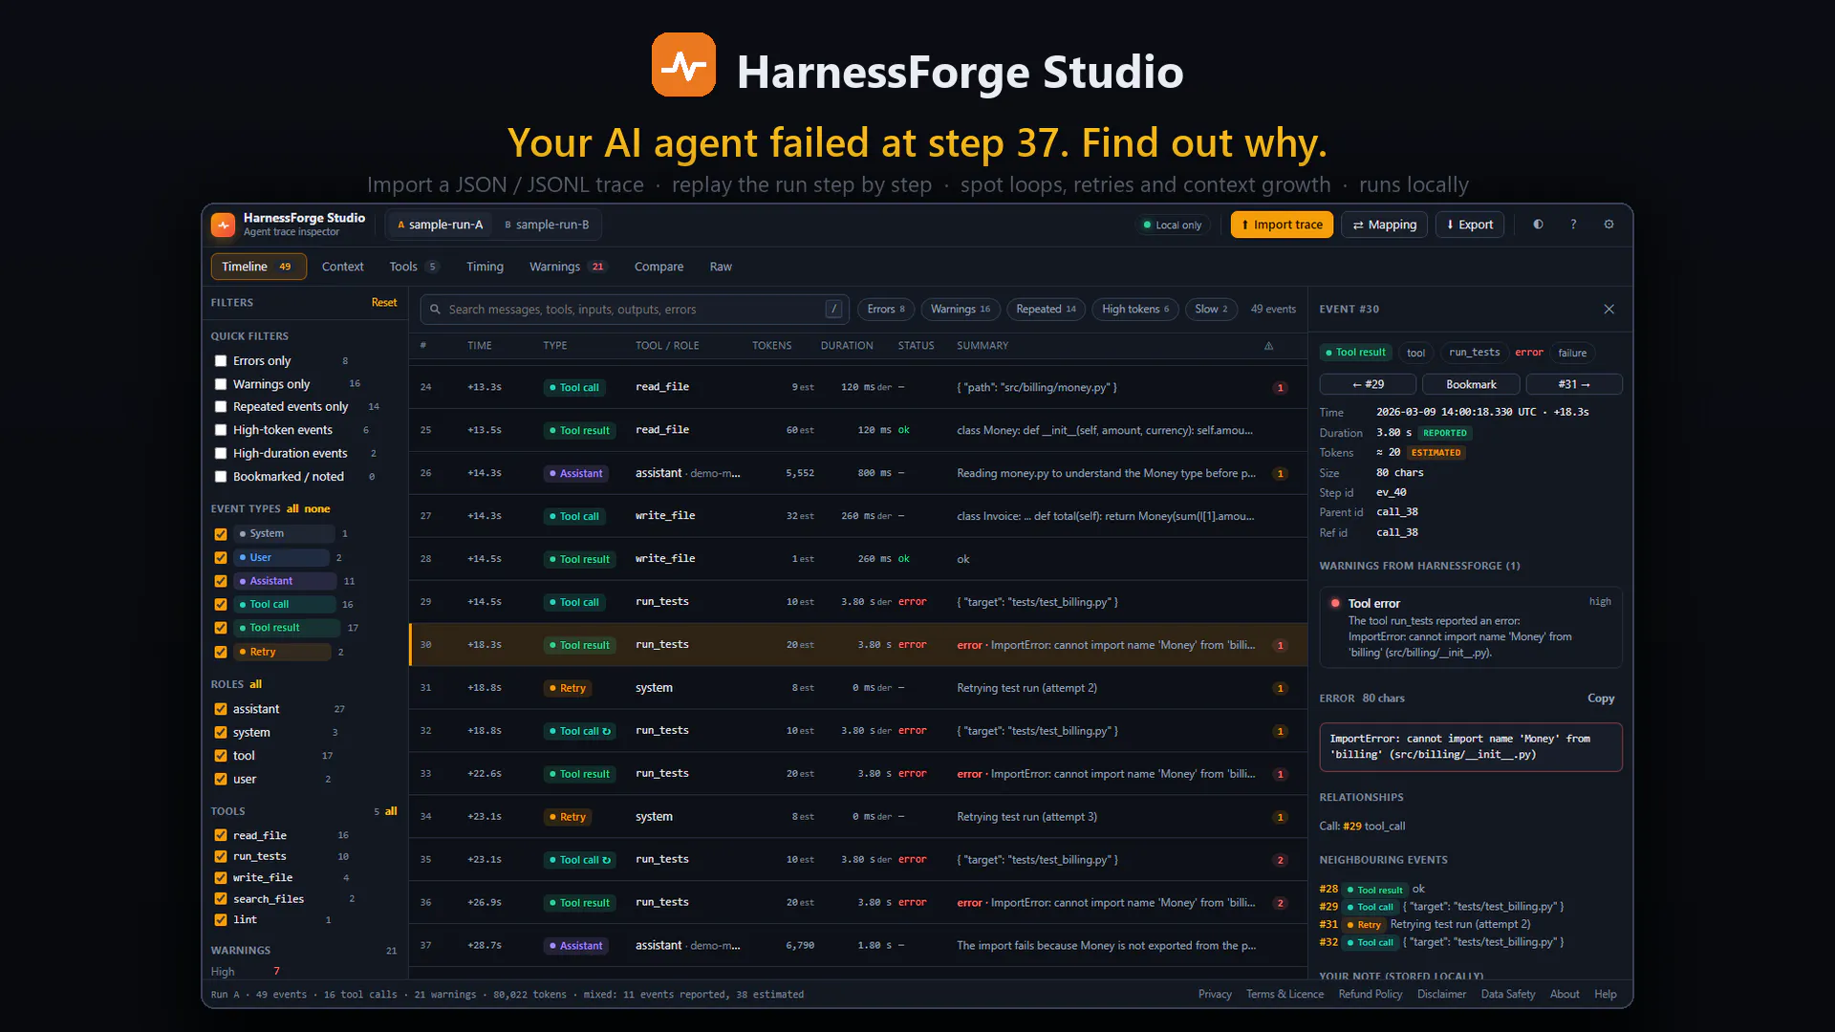Screen dimensions: 1835x1032
Task: Switch to the Compare tab
Action: click(x=658, y=267)
